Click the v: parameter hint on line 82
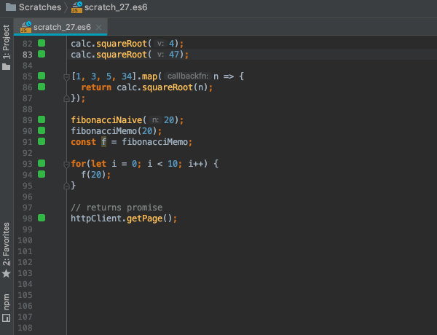The width and height of the screenshot is (437, 335). [160, 44]
